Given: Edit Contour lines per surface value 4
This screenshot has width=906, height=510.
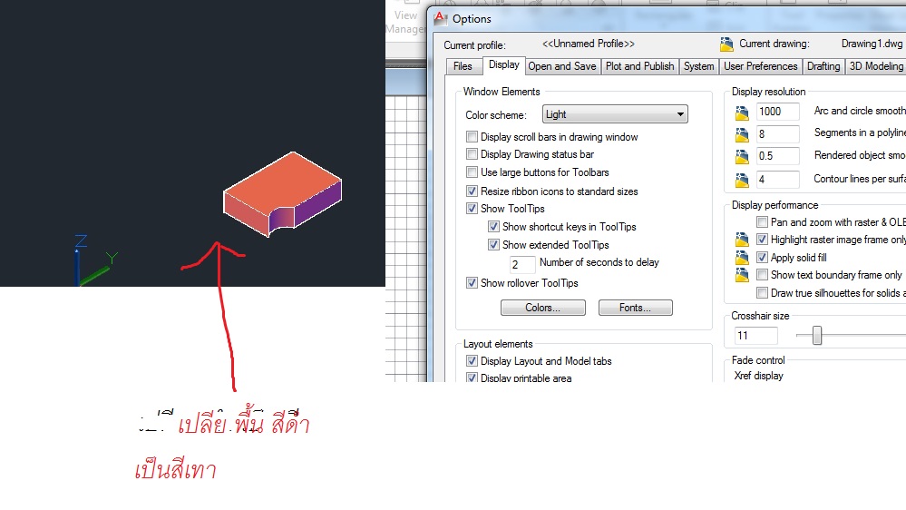Looking at the screenshot, I should tap(778, 180).
